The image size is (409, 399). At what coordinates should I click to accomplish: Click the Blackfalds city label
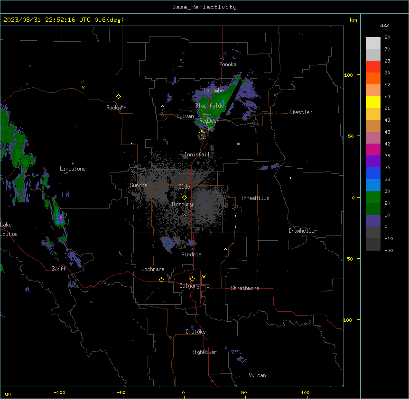click(x=209, y=106)
